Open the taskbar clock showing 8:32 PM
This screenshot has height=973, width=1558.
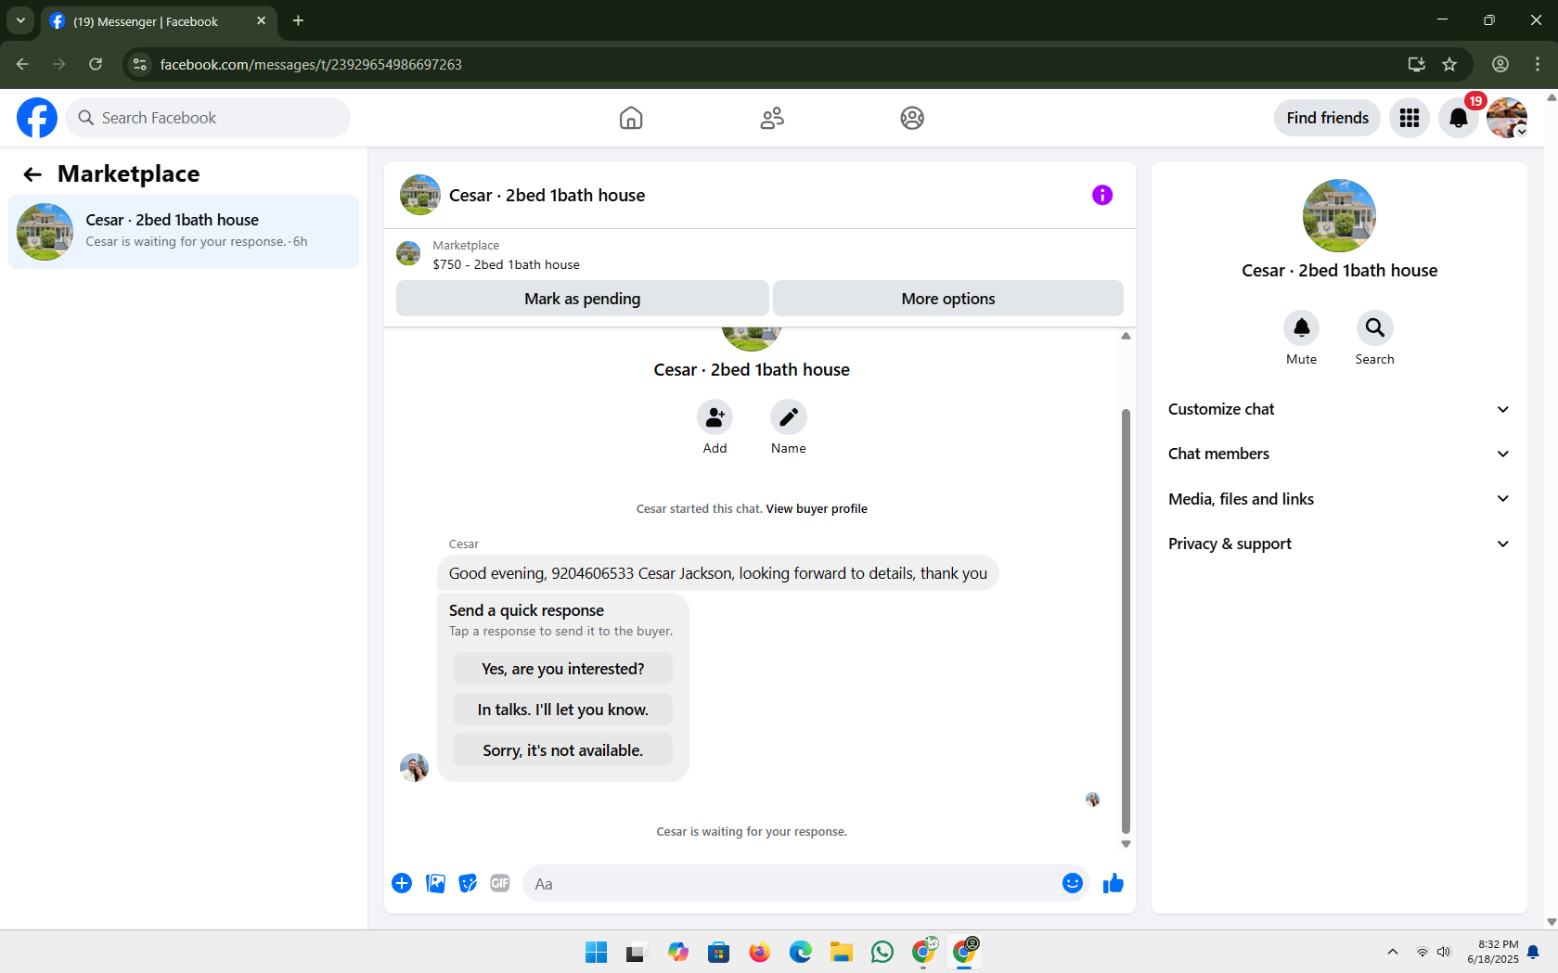coord(1493,953)
